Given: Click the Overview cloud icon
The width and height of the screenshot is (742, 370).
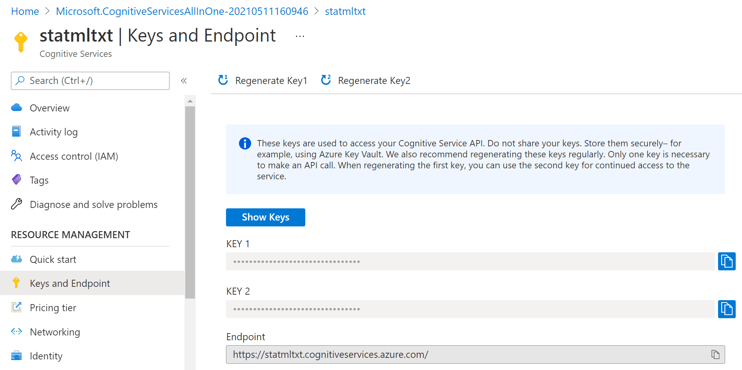Looking at the screenshot, I should (16, 108).
